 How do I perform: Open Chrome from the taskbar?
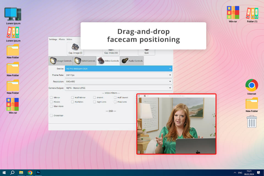[30, 173]
